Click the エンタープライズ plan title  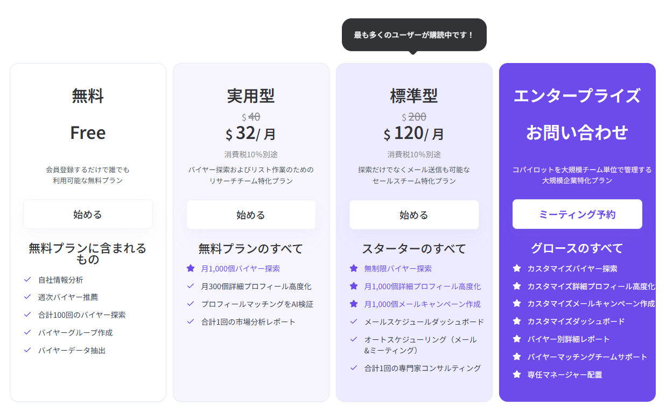(577, 96)
